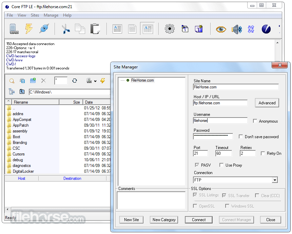Open the printer icon dropdown arrow
Screen dimensions: 292x234
point(95,81)
